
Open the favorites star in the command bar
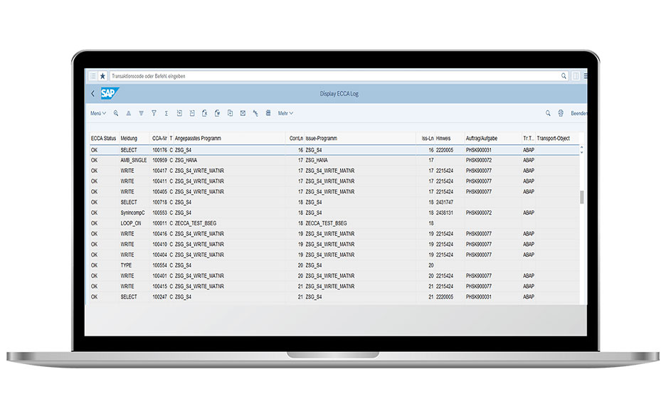click(102, 75)
